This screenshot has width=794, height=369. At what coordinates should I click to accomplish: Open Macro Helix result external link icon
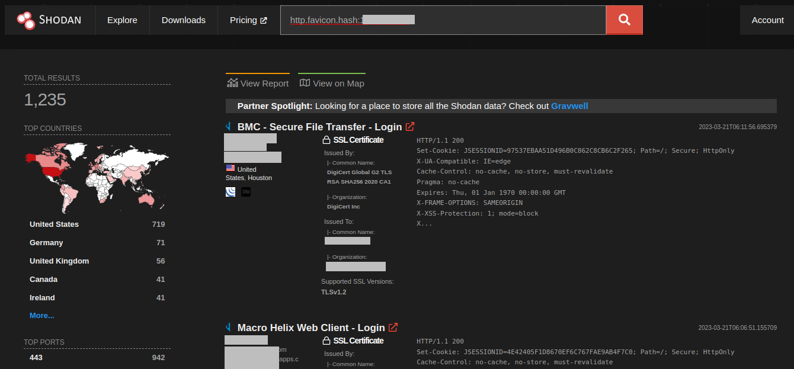pos(393,328)
